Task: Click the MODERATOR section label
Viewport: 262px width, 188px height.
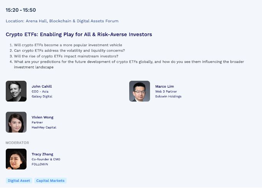Action: pyautogui.click(x=17, y=143)
